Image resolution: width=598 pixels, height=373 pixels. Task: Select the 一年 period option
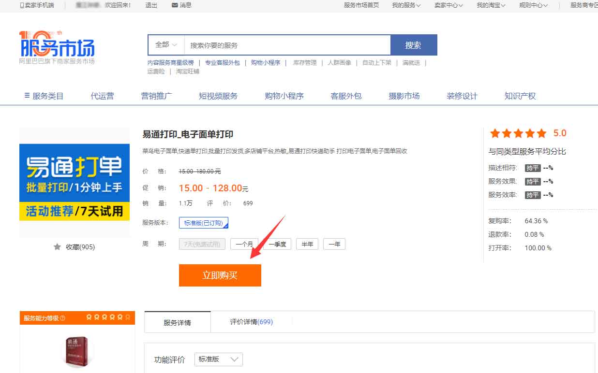click(x=334, y=244)
